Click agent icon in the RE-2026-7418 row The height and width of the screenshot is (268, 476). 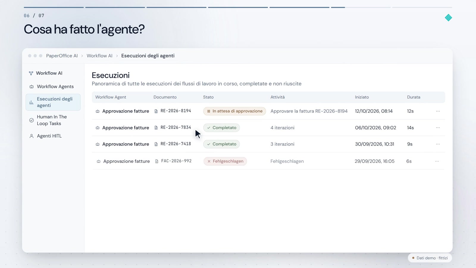point(98,144)
